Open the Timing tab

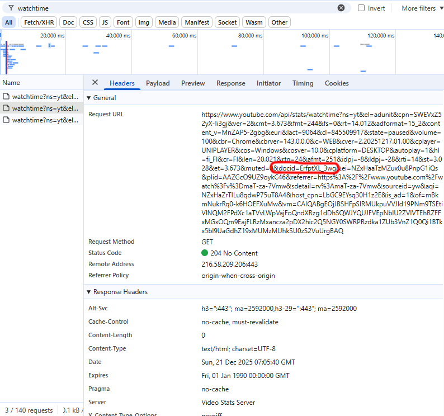(x=303, y=83)
